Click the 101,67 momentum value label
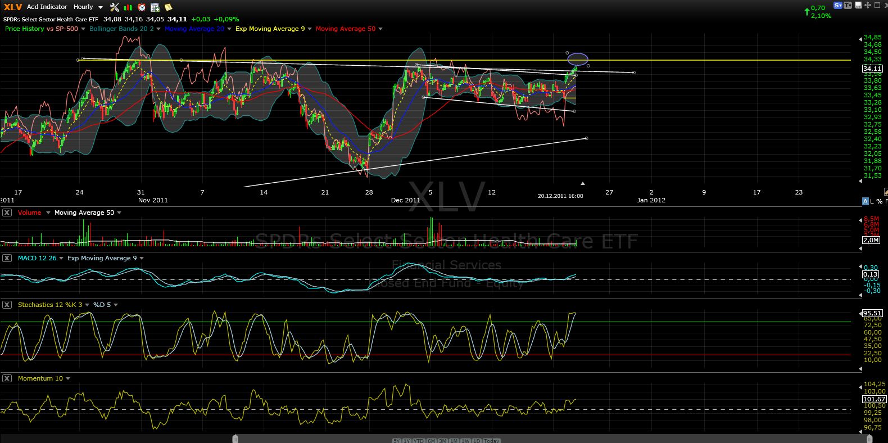 [x=874, y=399]
